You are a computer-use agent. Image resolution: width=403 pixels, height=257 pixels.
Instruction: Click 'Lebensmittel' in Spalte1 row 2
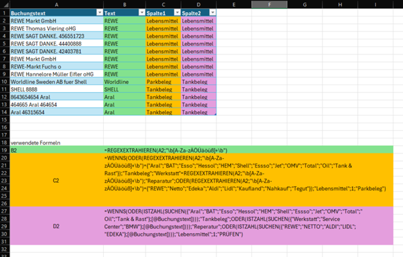point(163,20)
